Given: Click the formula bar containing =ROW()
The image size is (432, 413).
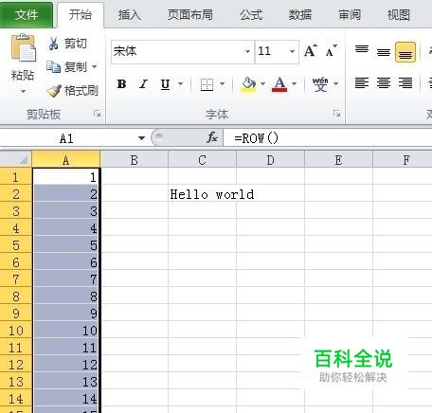Looking at the screenshot, I should pyautogui.click(x=328, y=138).
